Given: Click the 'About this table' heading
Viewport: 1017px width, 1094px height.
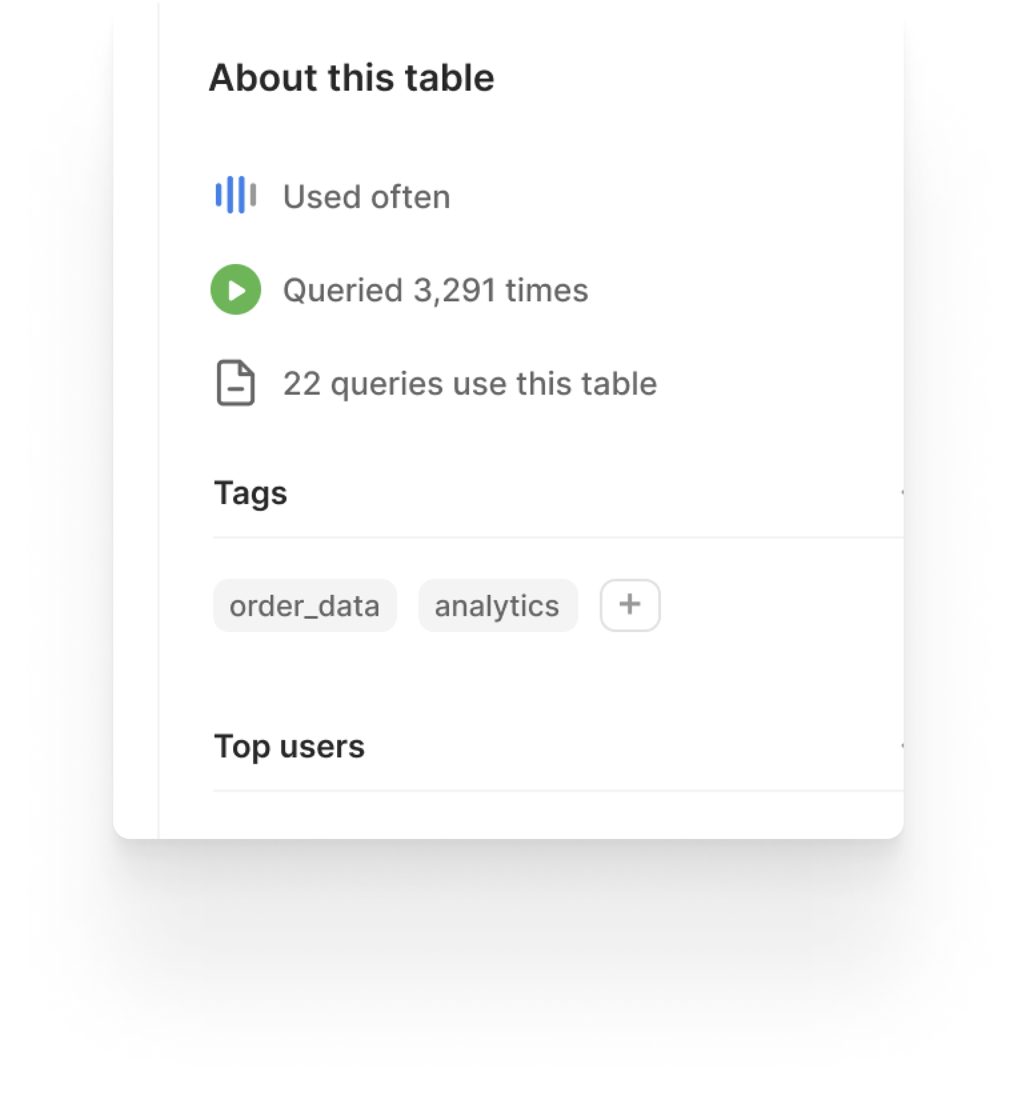Looking at the screenshot, I should point(351,77).
